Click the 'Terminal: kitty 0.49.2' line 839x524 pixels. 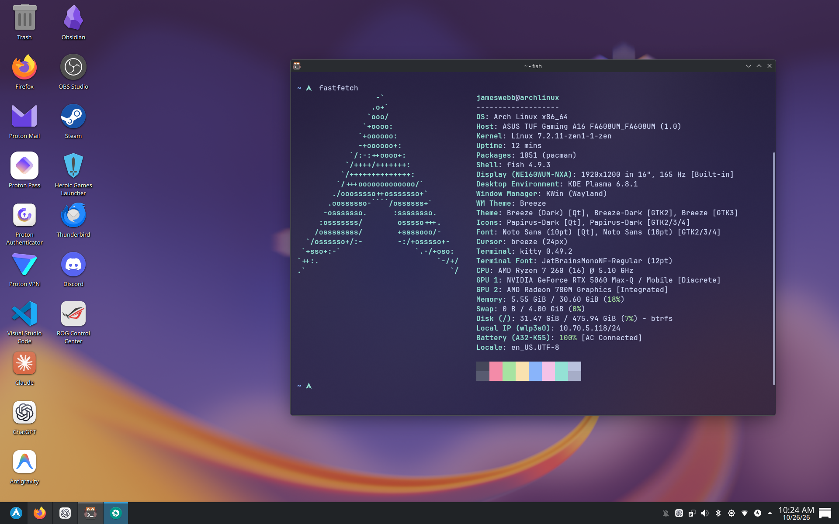click(524, 252)
